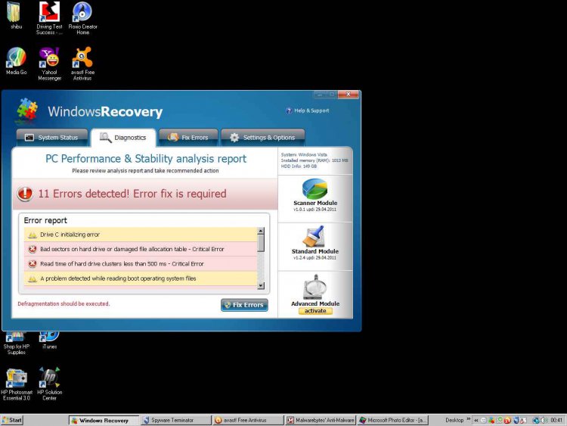
Task: Click warning icon beside Drive C initializing error
Action: 33,235
